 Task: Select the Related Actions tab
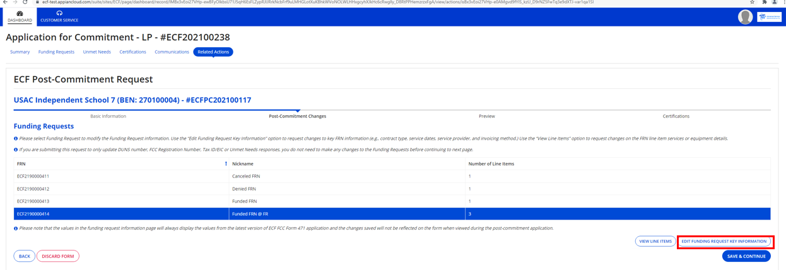(x=213, y=52)
